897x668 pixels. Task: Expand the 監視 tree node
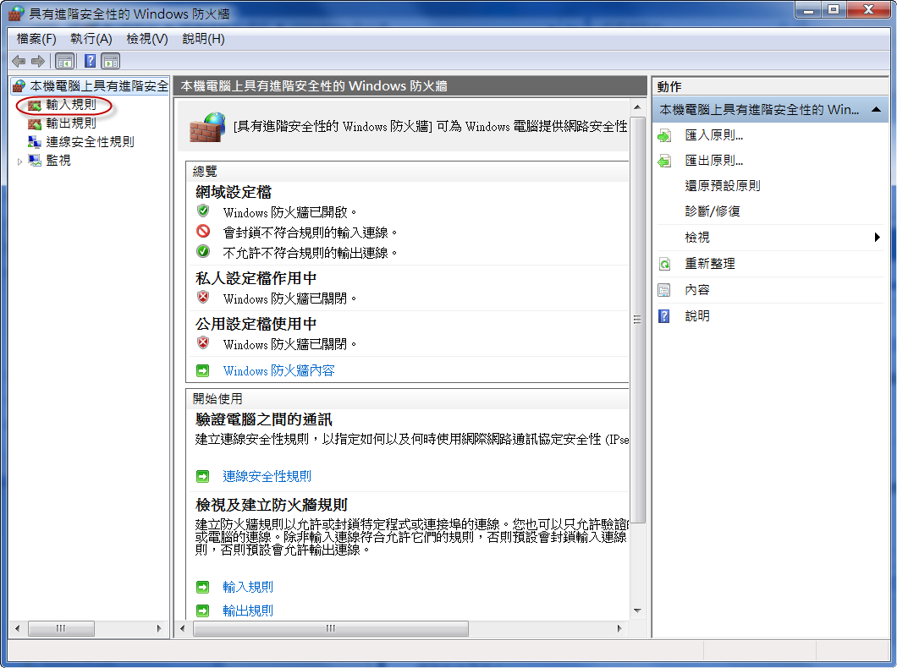(20, 162)
